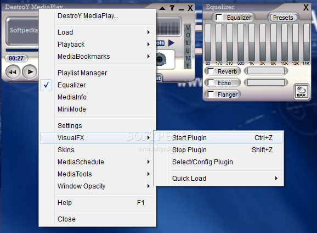
Task: Click the help question mark icon
Action: (x=172, y=8)
